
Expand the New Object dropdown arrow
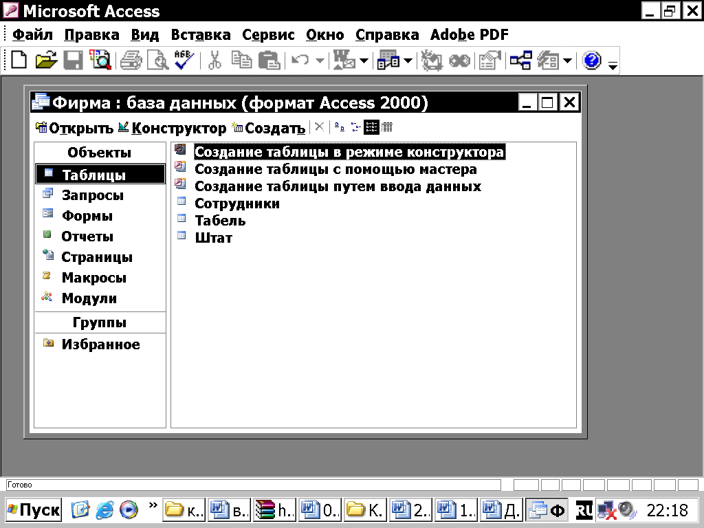(x=567, y=60)
